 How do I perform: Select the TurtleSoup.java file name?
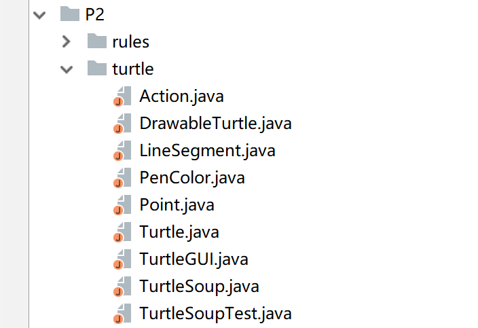pos(199,287)
